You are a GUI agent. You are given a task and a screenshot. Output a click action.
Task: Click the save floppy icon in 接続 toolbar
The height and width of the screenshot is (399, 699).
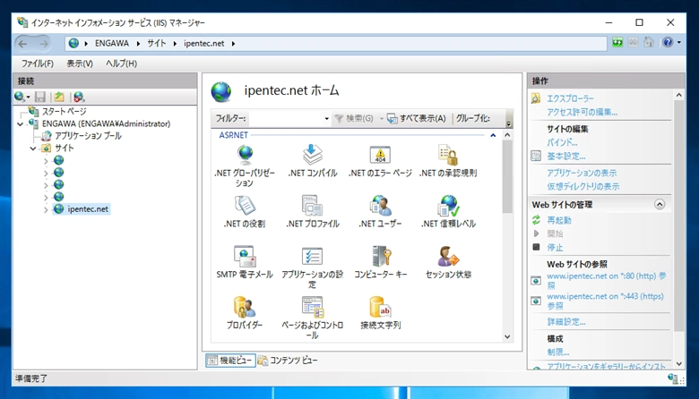click(40, 97)
